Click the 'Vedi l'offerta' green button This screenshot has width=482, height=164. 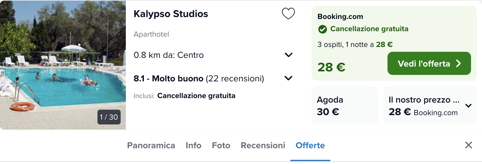tap(429, 63)
